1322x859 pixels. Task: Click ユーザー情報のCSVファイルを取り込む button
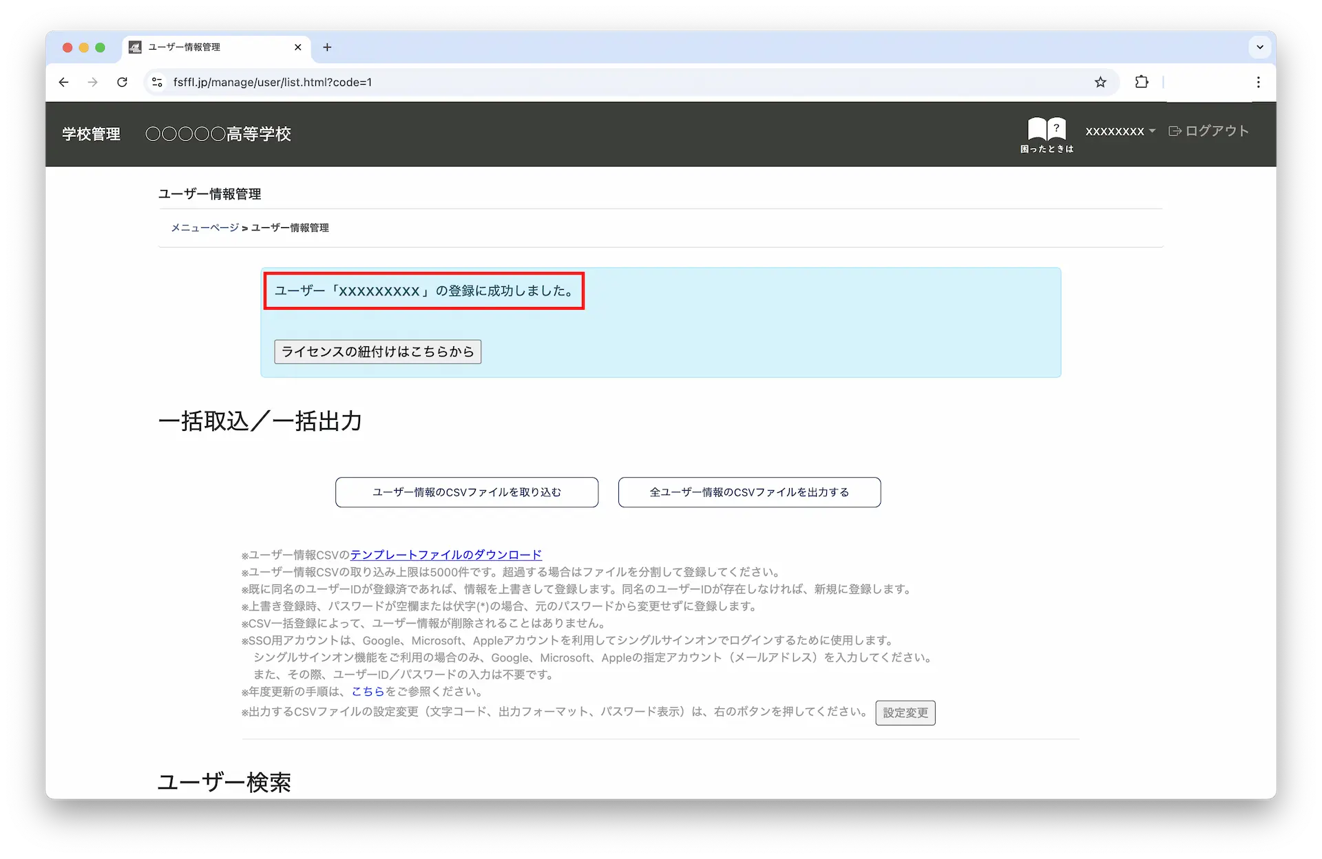pyautogui.click(x=466, y=492)
